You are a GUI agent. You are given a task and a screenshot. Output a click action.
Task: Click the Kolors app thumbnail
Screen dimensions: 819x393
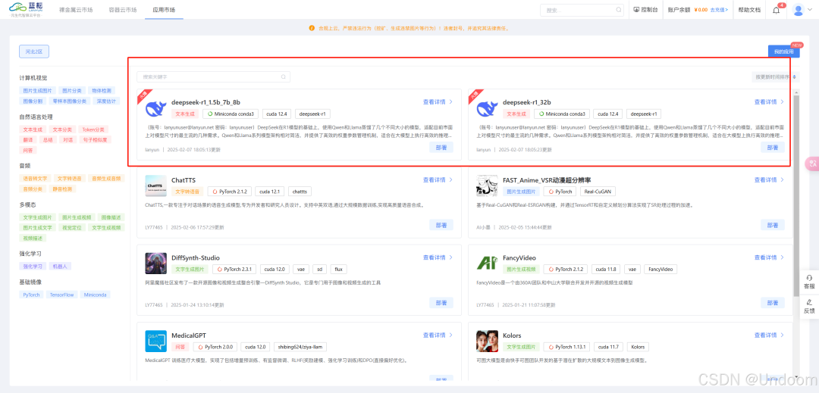pyautogui.click(x=487, y=341)
